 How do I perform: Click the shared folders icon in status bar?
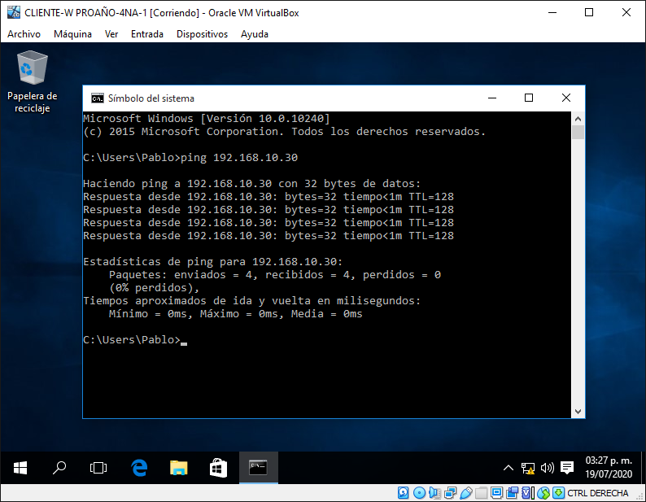(x=481, y=492)
